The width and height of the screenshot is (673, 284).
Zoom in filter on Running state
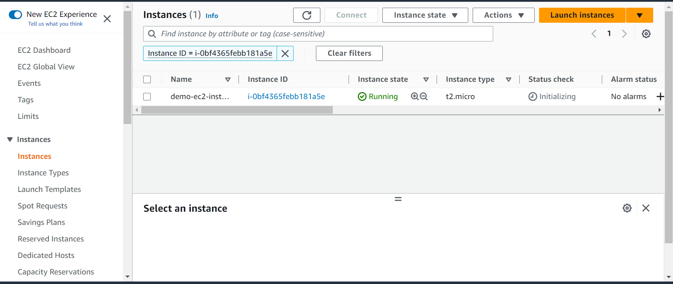click(415, 96)
